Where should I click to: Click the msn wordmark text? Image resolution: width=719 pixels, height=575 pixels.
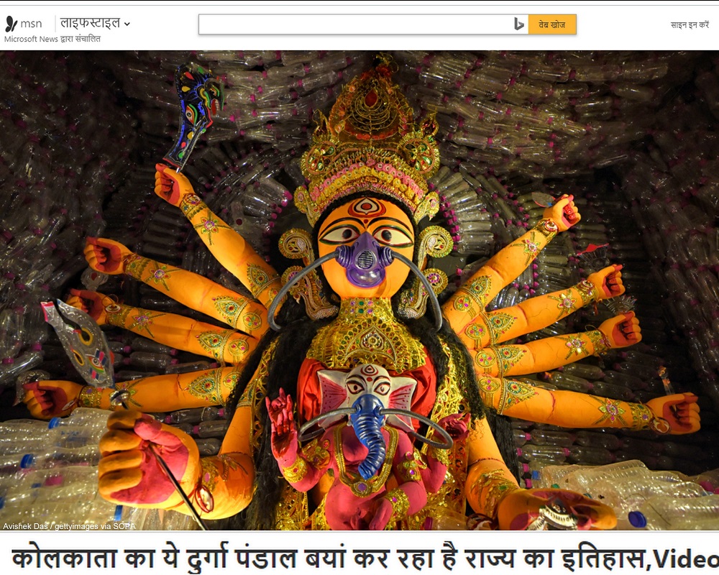(31, 24)
